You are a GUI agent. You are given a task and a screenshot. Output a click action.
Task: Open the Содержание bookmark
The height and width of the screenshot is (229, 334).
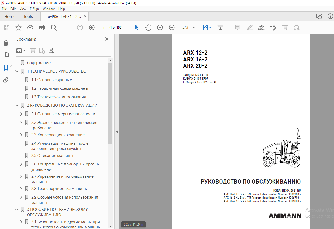(x=39, y=63)
